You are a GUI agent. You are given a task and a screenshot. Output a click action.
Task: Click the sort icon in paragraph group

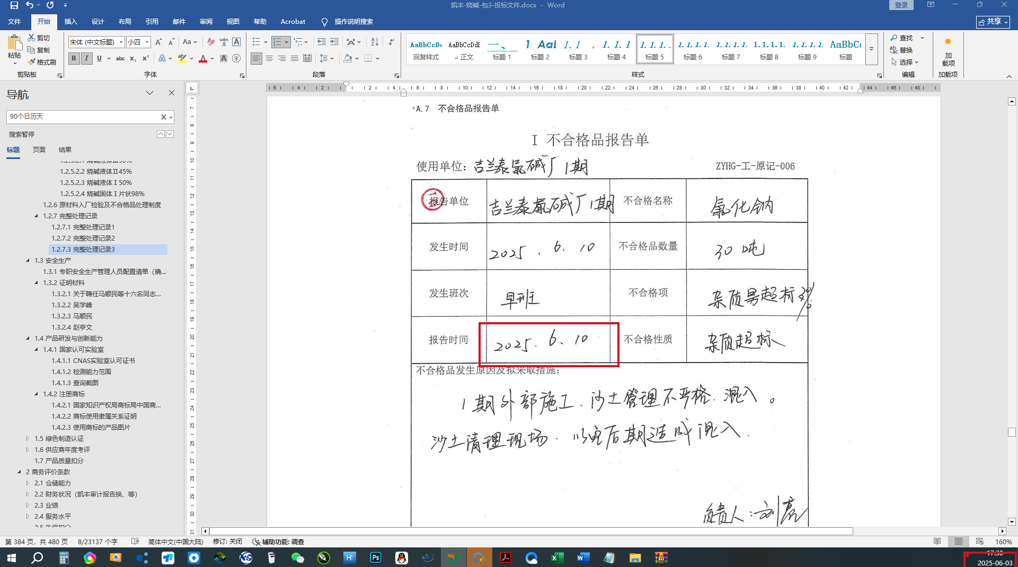(375, 42)
